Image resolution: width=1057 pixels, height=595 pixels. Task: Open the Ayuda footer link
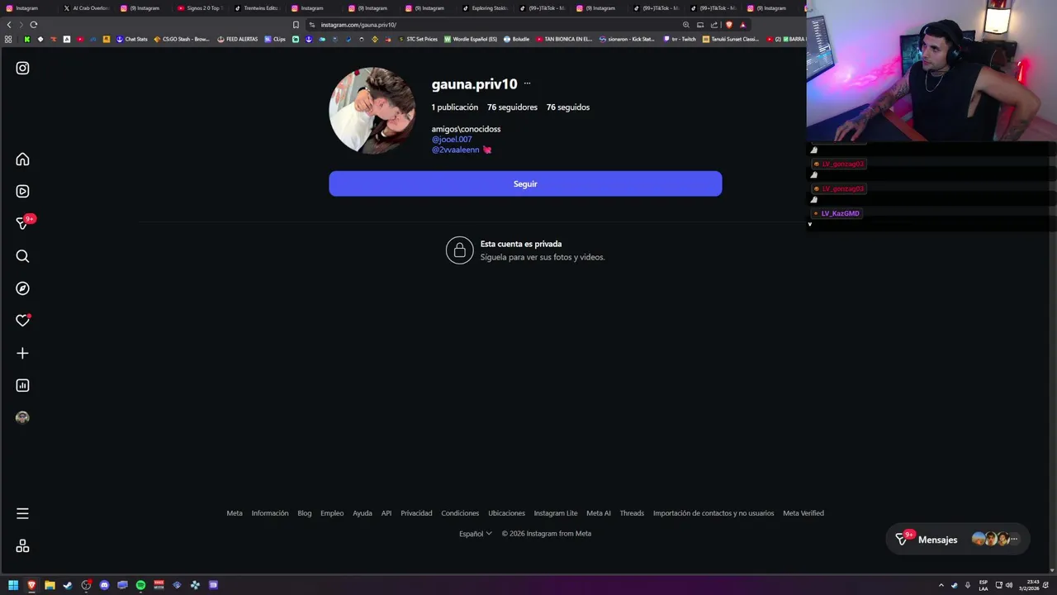(363, 513)
